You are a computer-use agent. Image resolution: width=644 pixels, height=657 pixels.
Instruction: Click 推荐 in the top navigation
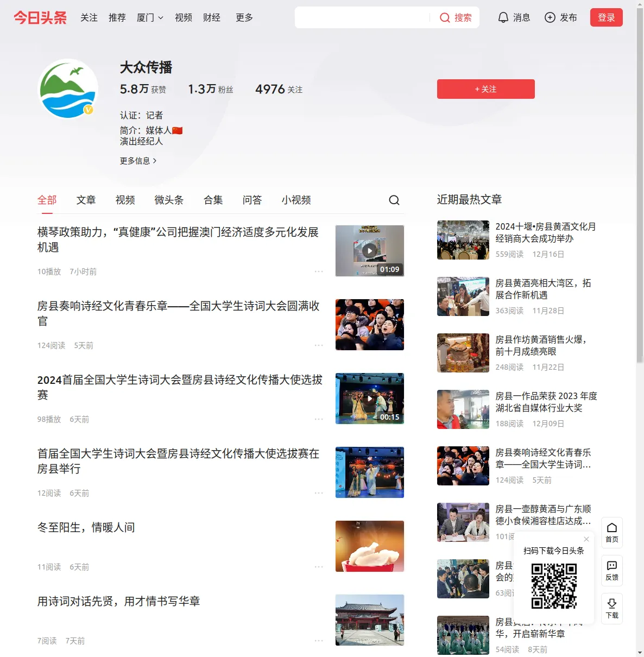click(117, 17)
